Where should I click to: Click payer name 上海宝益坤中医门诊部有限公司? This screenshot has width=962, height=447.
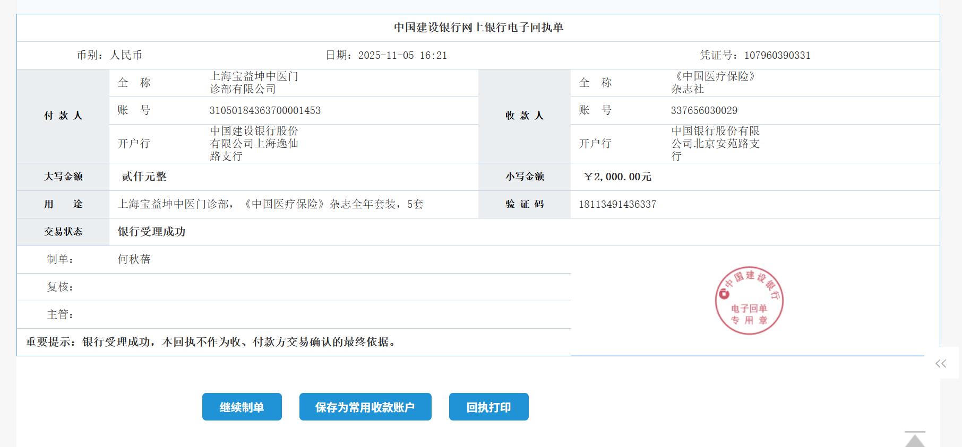point(254,83)
